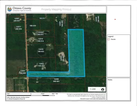
Task: Click the "WGS_1984_Web_Mercator_Auxiliary_Sphere" projection text
Action: 18,97
